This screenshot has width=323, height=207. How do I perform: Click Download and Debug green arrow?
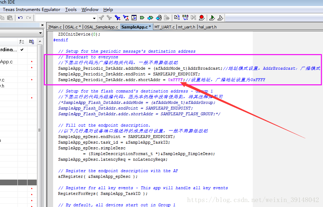212,18
